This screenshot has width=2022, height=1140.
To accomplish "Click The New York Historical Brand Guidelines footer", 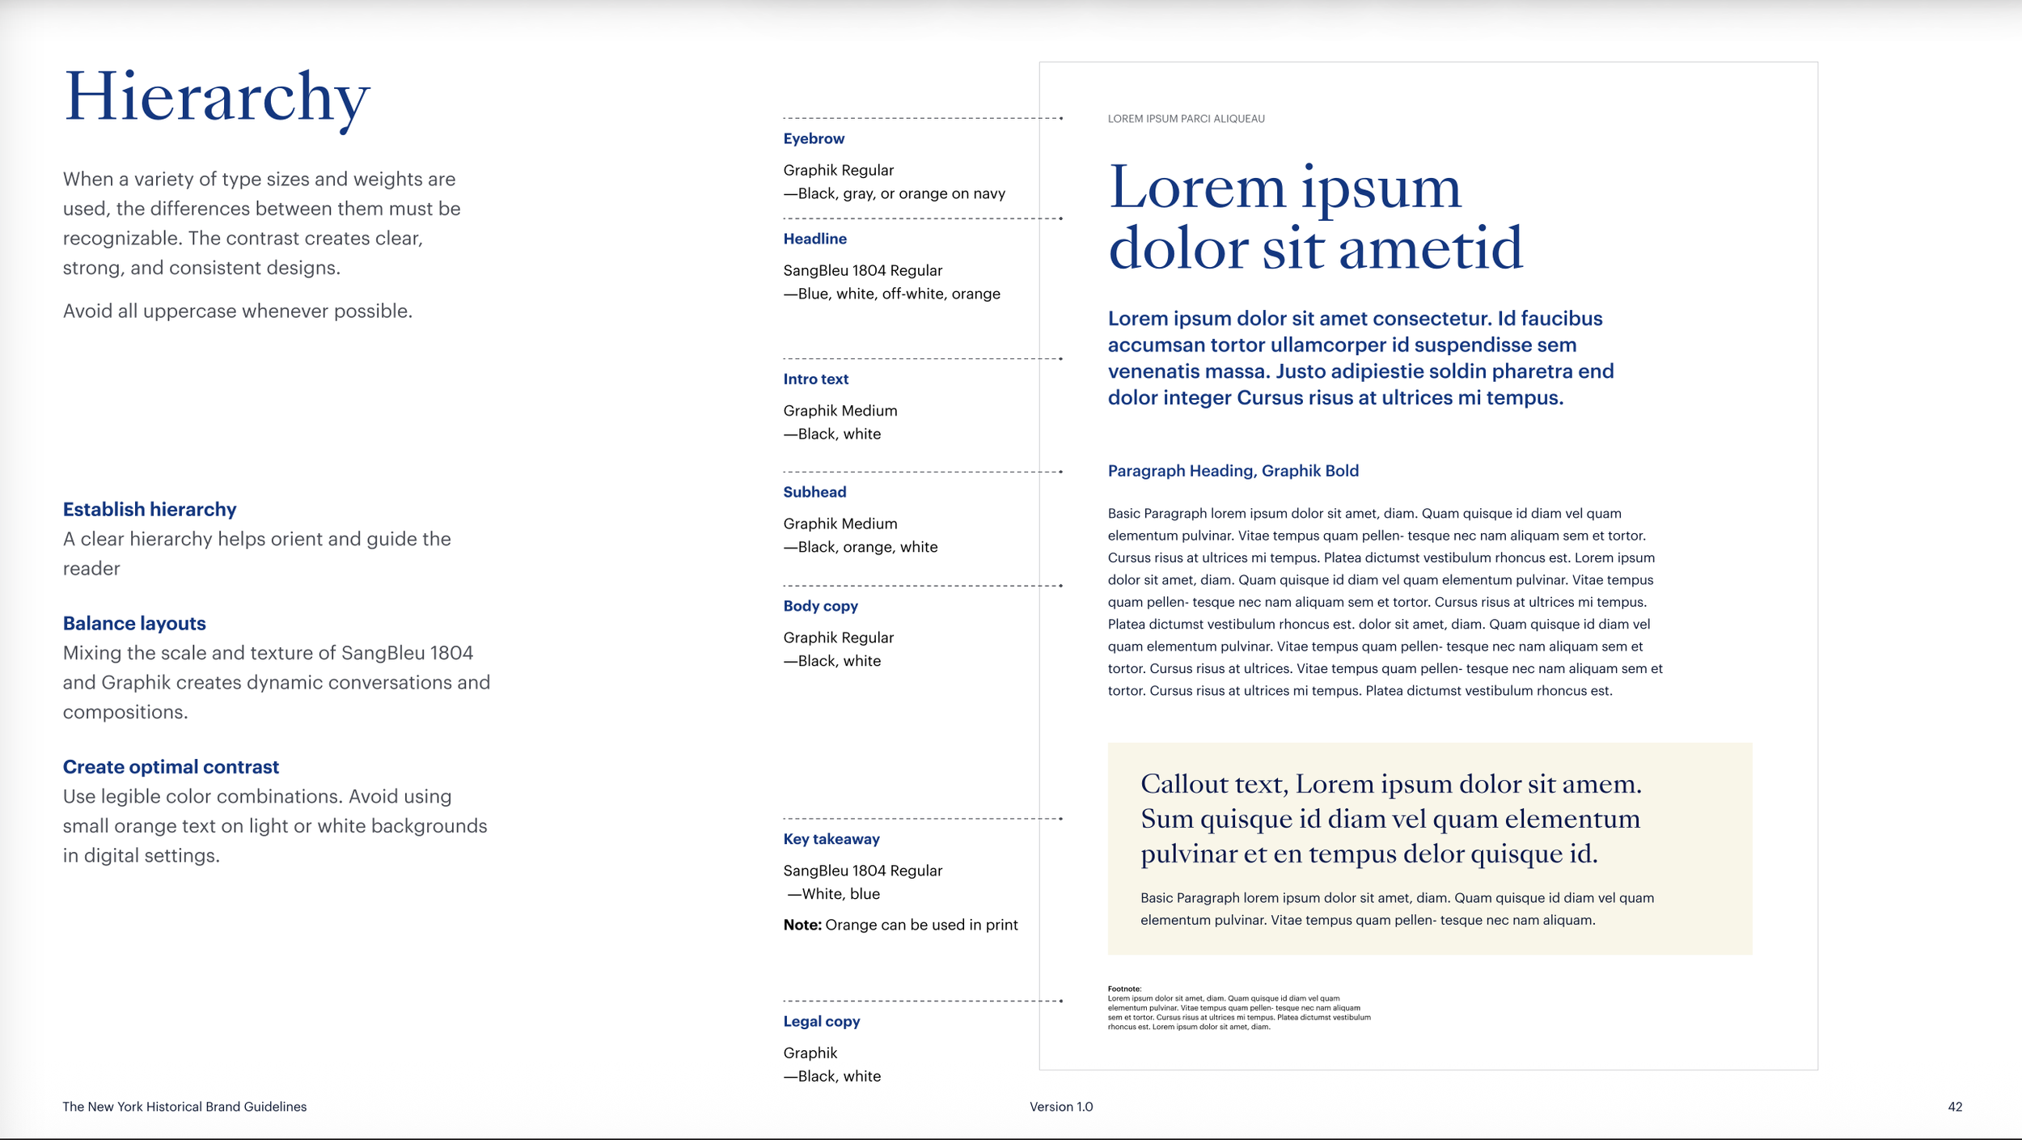I will pyautogui.click(x=184, y=1107).
